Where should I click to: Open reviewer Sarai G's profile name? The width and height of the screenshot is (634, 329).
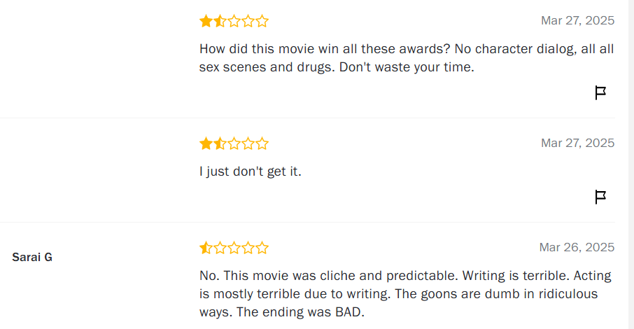click(32, 257)
